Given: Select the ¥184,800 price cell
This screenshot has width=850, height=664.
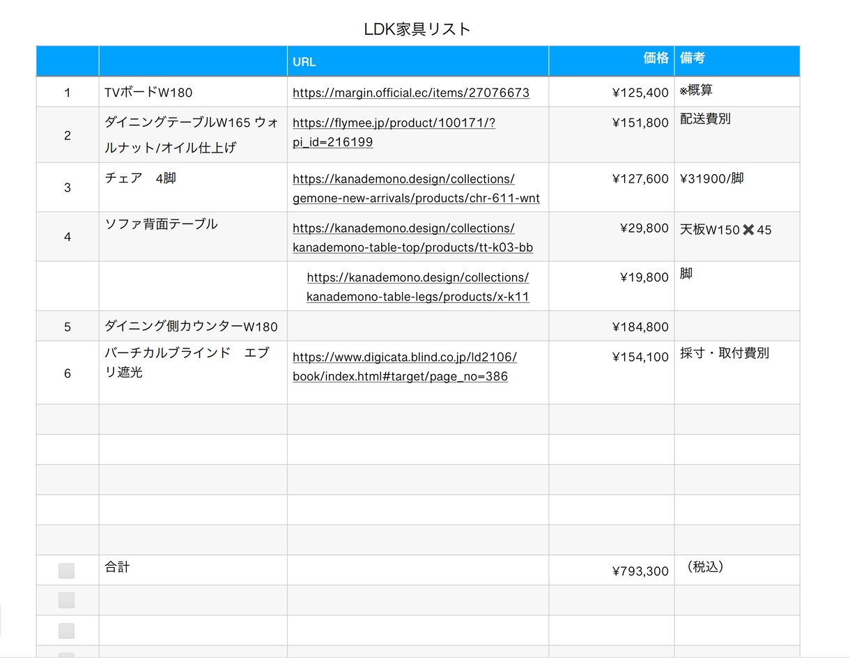Looking at the screenshot, I should (x=612, y=326).
